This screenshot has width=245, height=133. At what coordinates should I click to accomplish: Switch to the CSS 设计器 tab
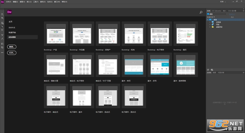point(232,11)
